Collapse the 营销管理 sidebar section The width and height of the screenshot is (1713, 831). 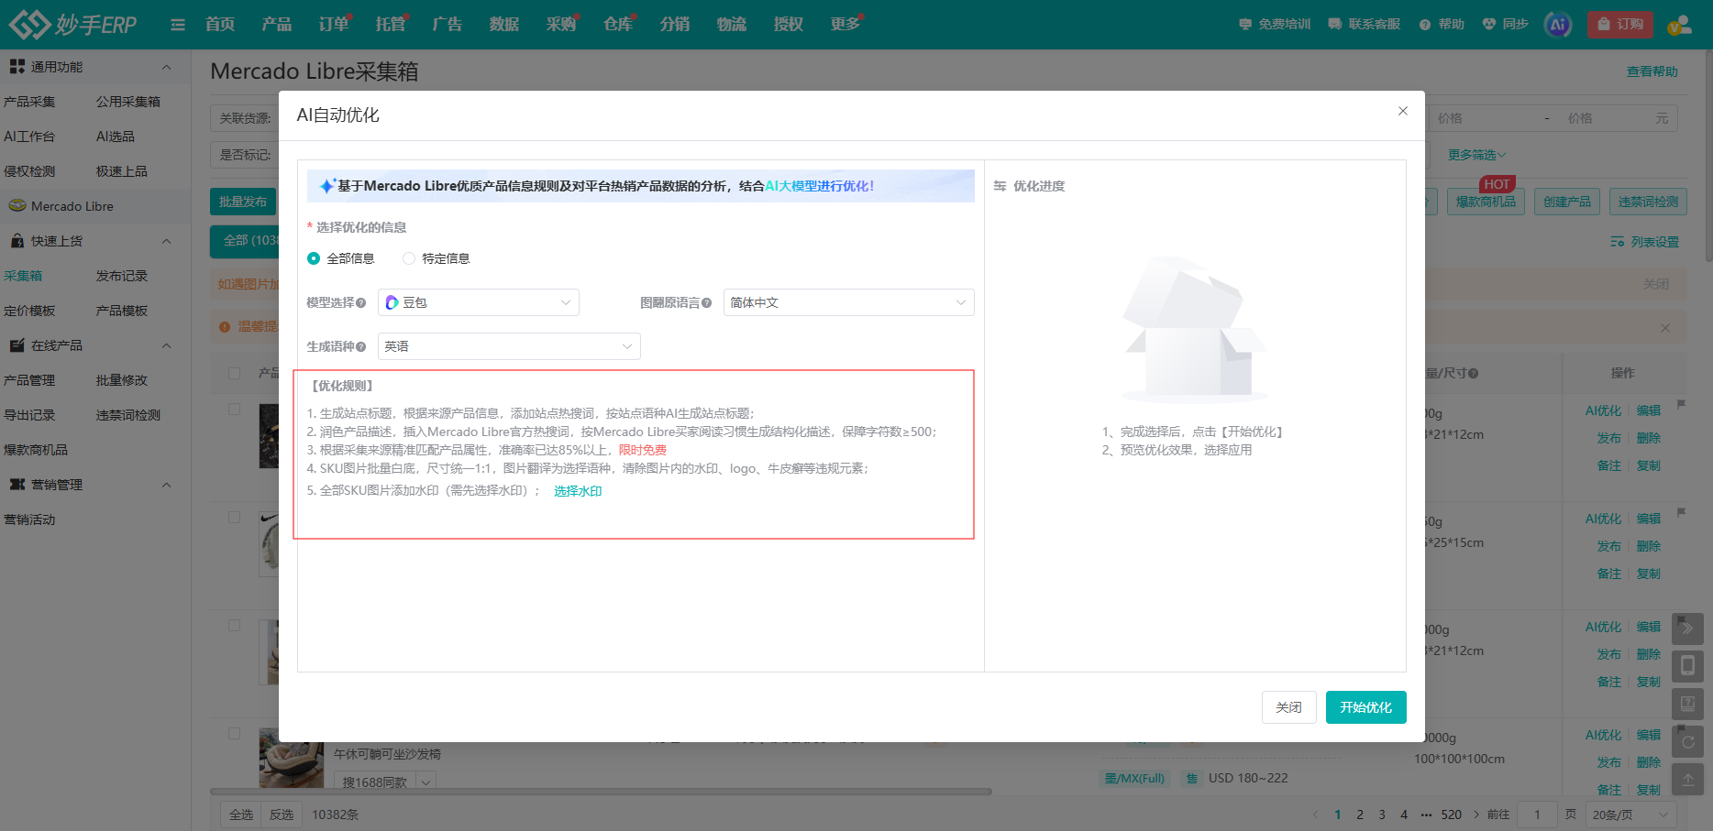point(166,486)
